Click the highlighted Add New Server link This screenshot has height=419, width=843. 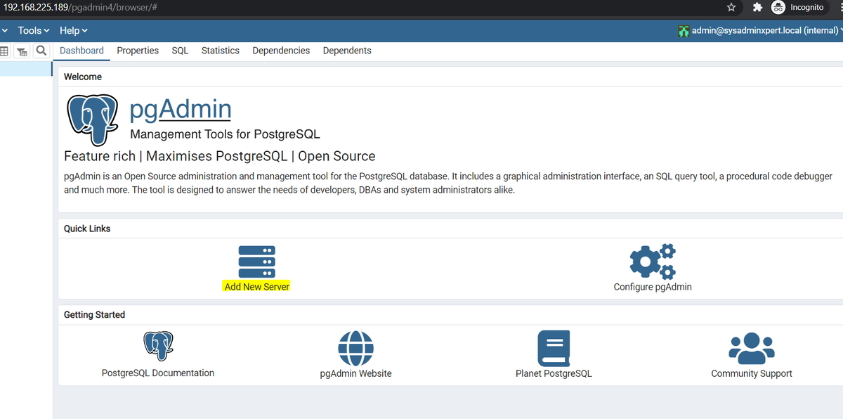[257, 286]
